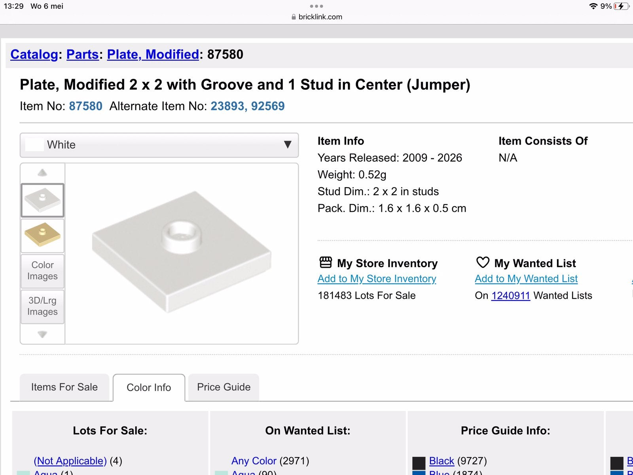Click Add to My Store Inventory
This screenshot has width=633, height=475.
[x=377, y=279]
